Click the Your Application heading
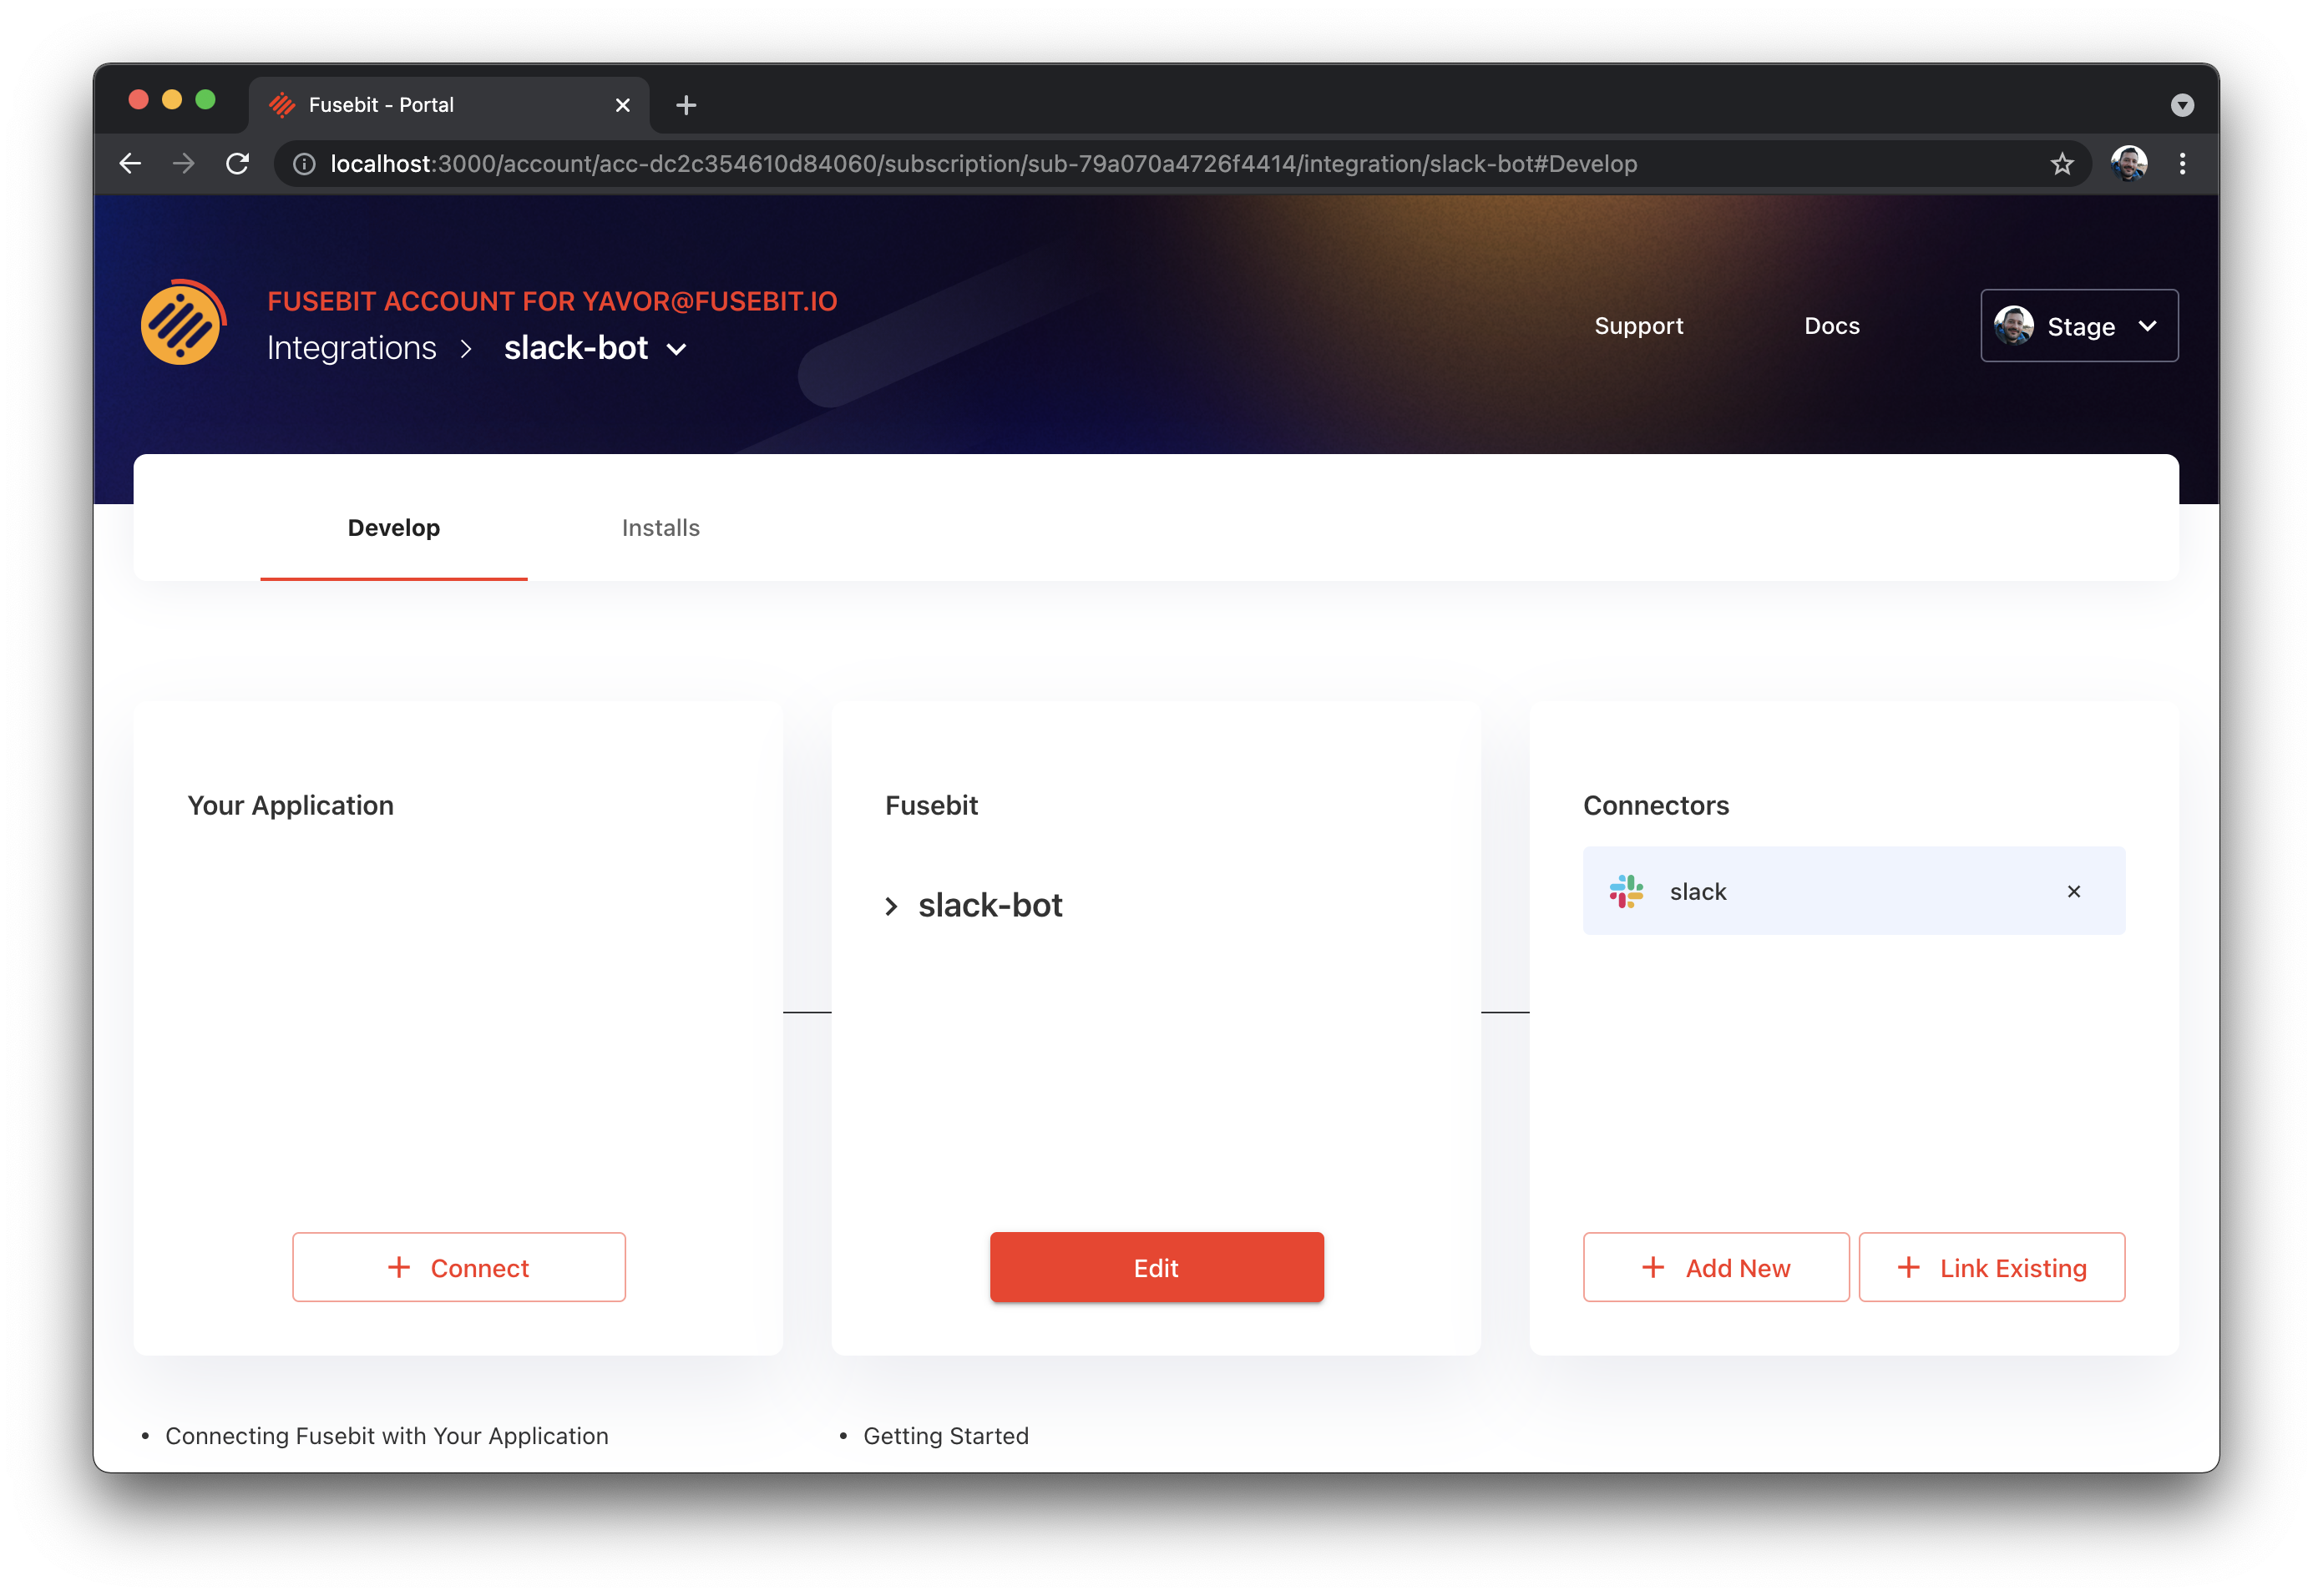The width and height of the screenshot is (2313, 1596). tap(290, 805)
